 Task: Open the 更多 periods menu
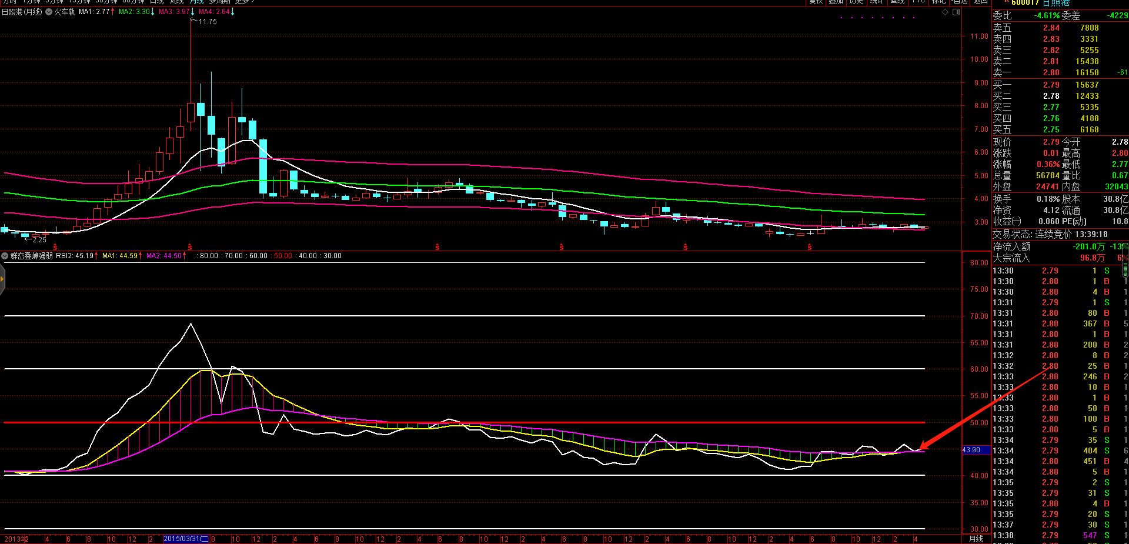[244, 2]
